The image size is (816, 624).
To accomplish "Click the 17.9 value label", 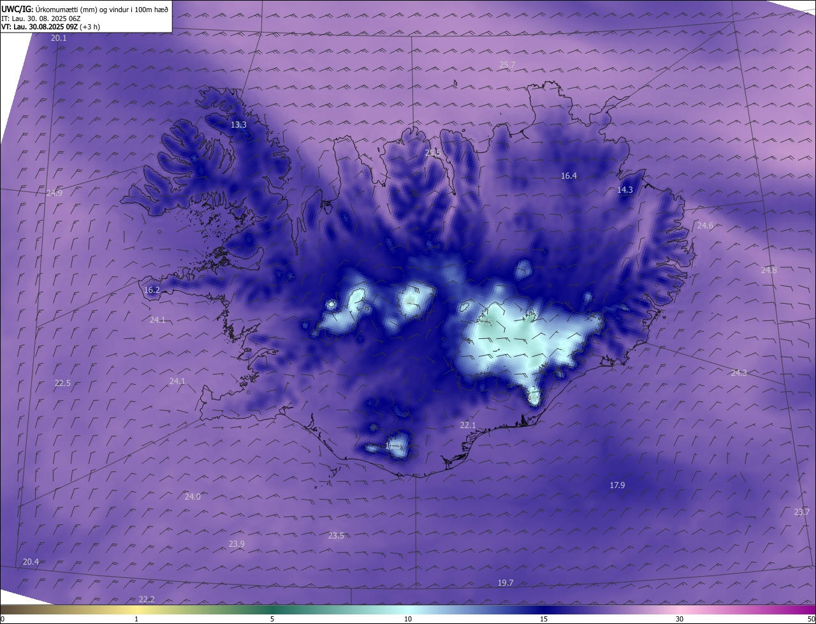I will coord(617,486).
